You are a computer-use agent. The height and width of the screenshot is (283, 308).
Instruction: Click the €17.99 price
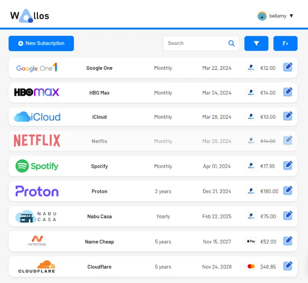(267, 167)
